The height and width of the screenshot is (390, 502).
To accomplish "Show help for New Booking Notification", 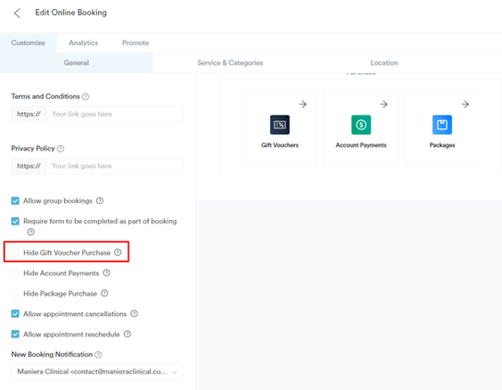I will click(98, 354).
